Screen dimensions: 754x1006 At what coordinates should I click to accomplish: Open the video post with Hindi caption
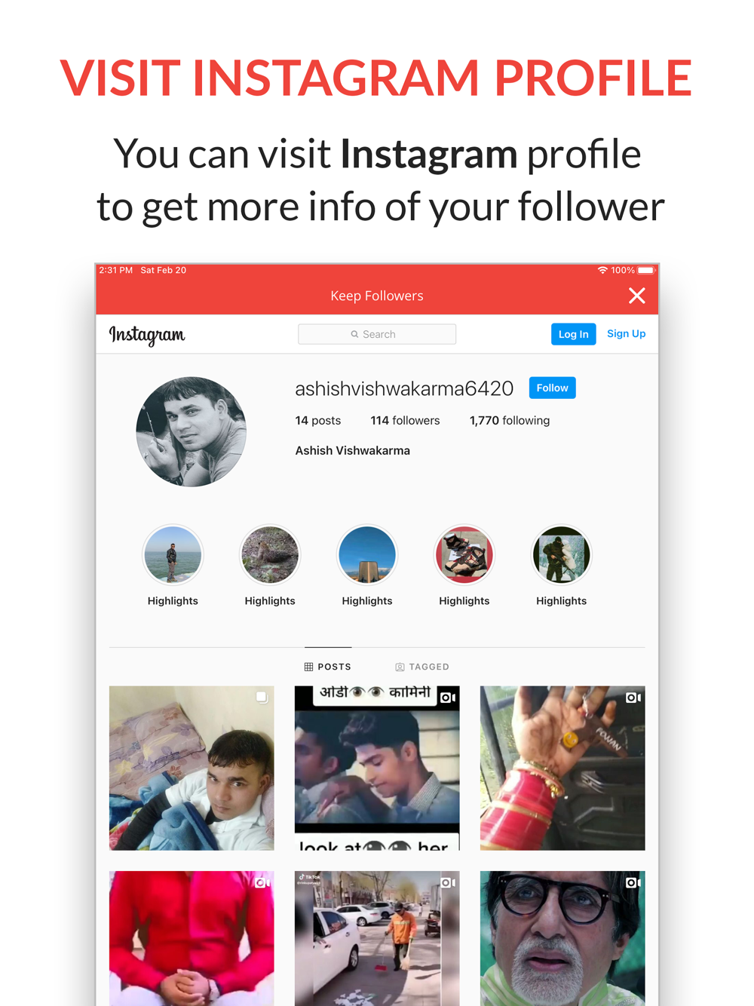pos(377,768)
